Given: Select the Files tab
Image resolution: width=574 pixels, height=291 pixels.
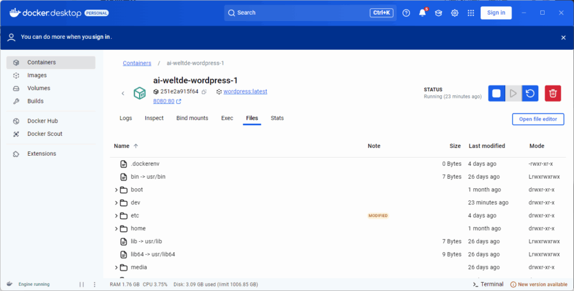Looking at the screenshot, I should [252, 118].
